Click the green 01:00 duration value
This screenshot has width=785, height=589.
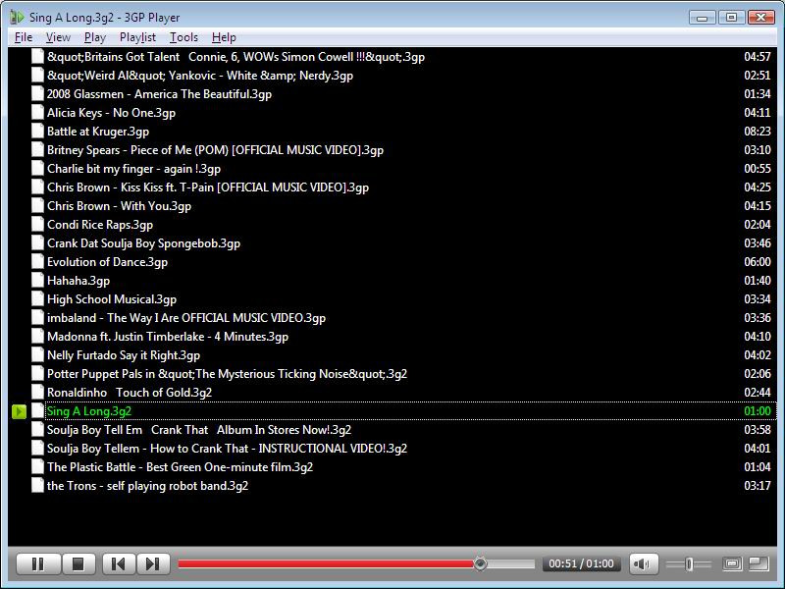pos(758,411)
